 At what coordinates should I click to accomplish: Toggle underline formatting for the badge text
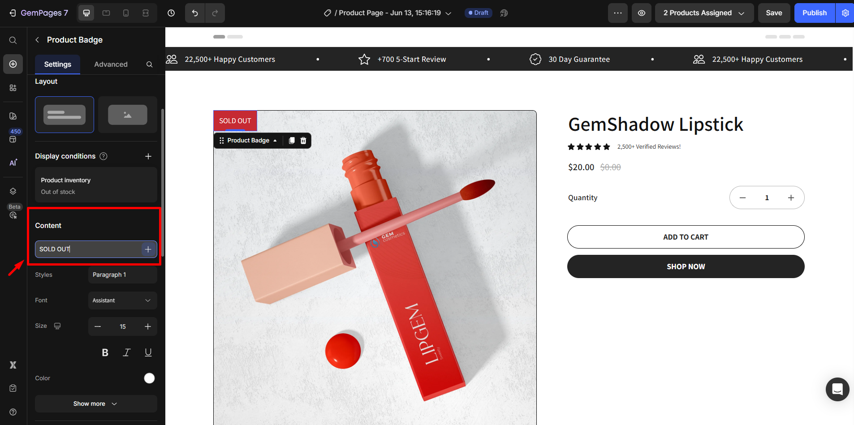click(148, 352)
